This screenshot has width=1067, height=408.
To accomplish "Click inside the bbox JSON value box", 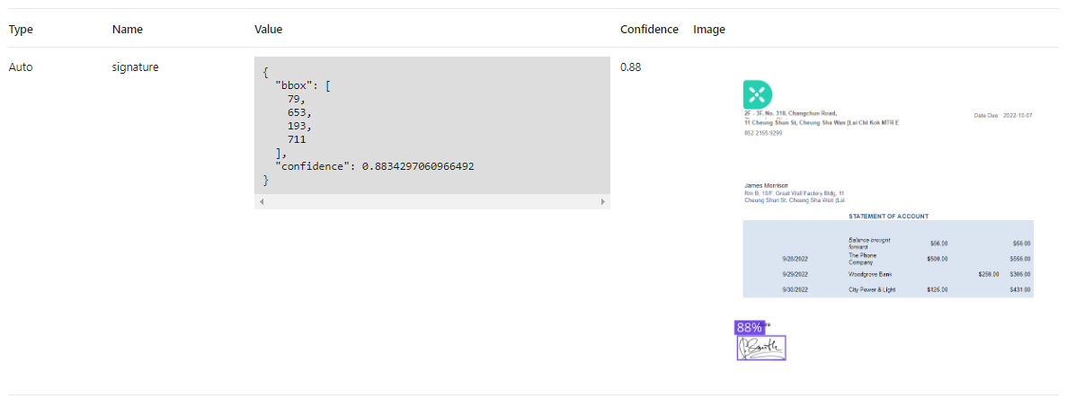I will [x=431, y=126].
